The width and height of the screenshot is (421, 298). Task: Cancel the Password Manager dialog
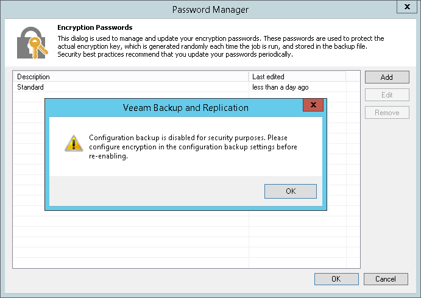point(385,279)
